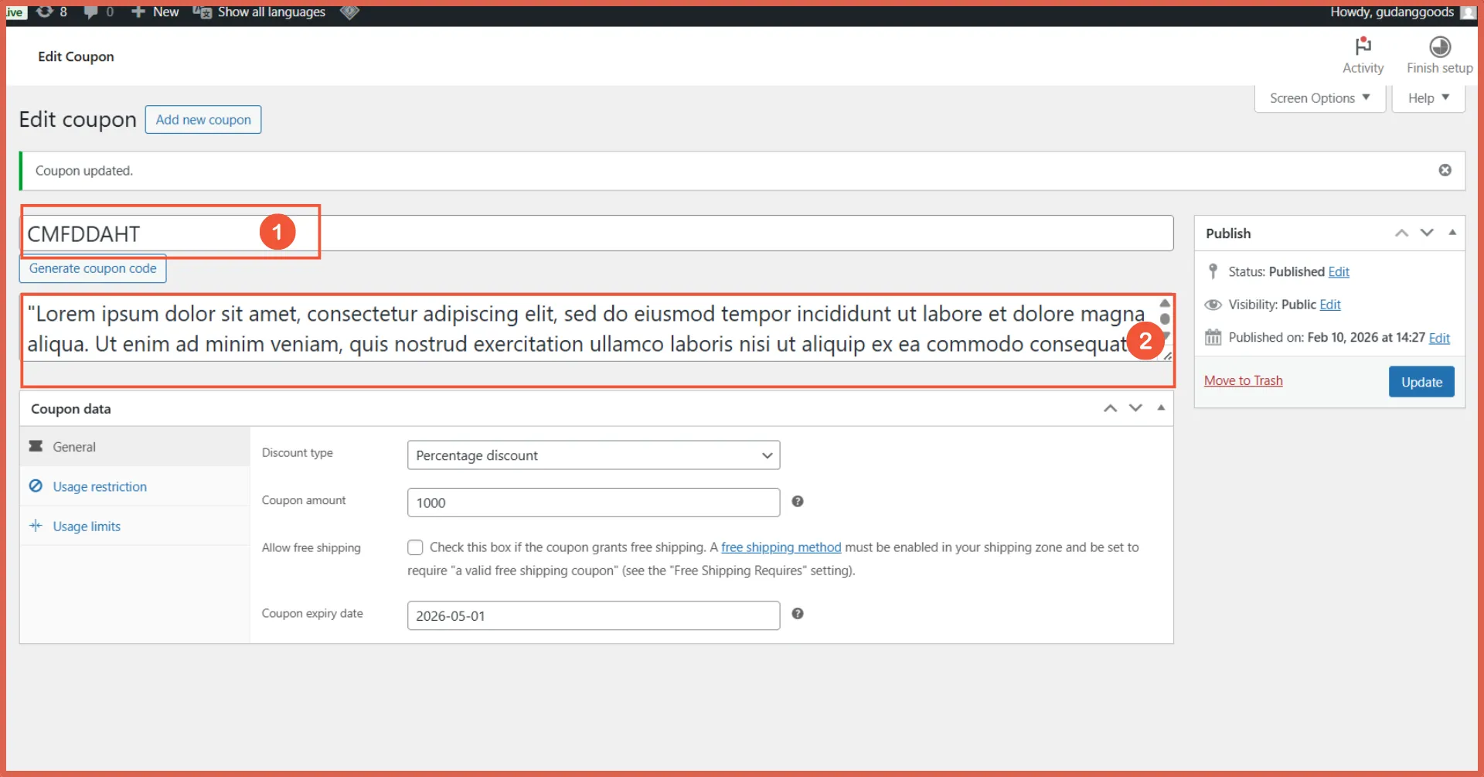The image size is (1484, 777).
Task: Click the Coupon expiry date field
Action: tap(593, 616)
